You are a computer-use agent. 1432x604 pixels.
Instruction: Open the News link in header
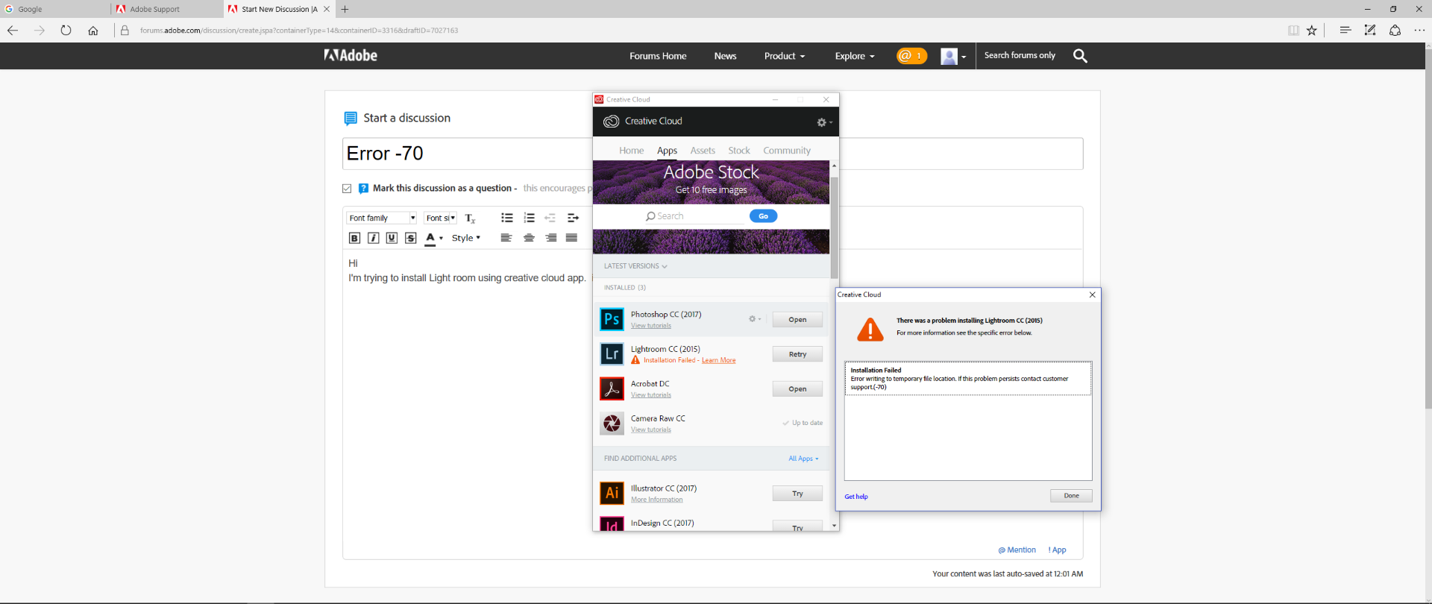click(x=725, y=56)
